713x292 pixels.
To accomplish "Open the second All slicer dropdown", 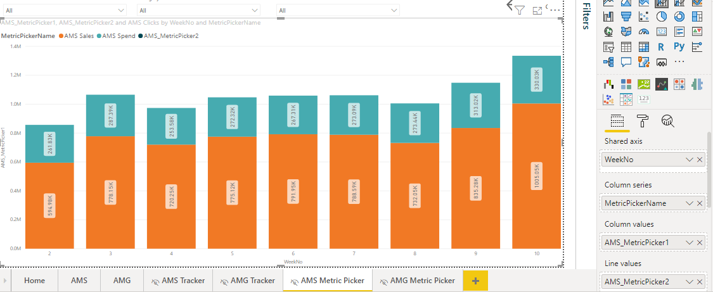I will pyautogui.click(x=199, y=10).
